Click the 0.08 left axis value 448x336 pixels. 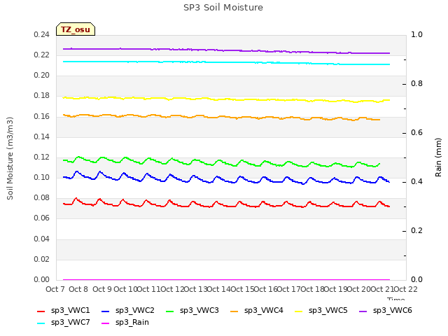click(x=42, y=197)
